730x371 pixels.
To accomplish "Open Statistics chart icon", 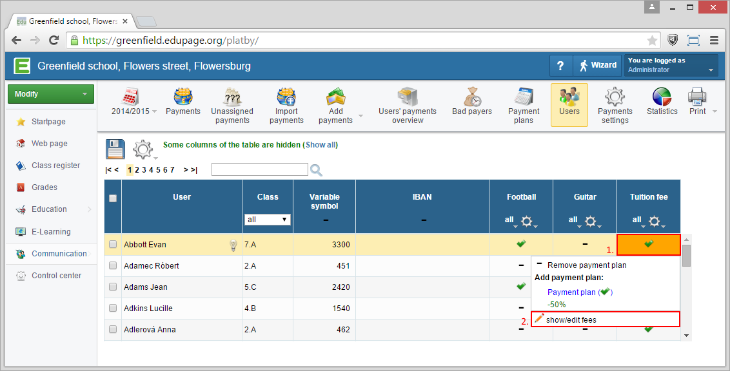I will 662,102.
